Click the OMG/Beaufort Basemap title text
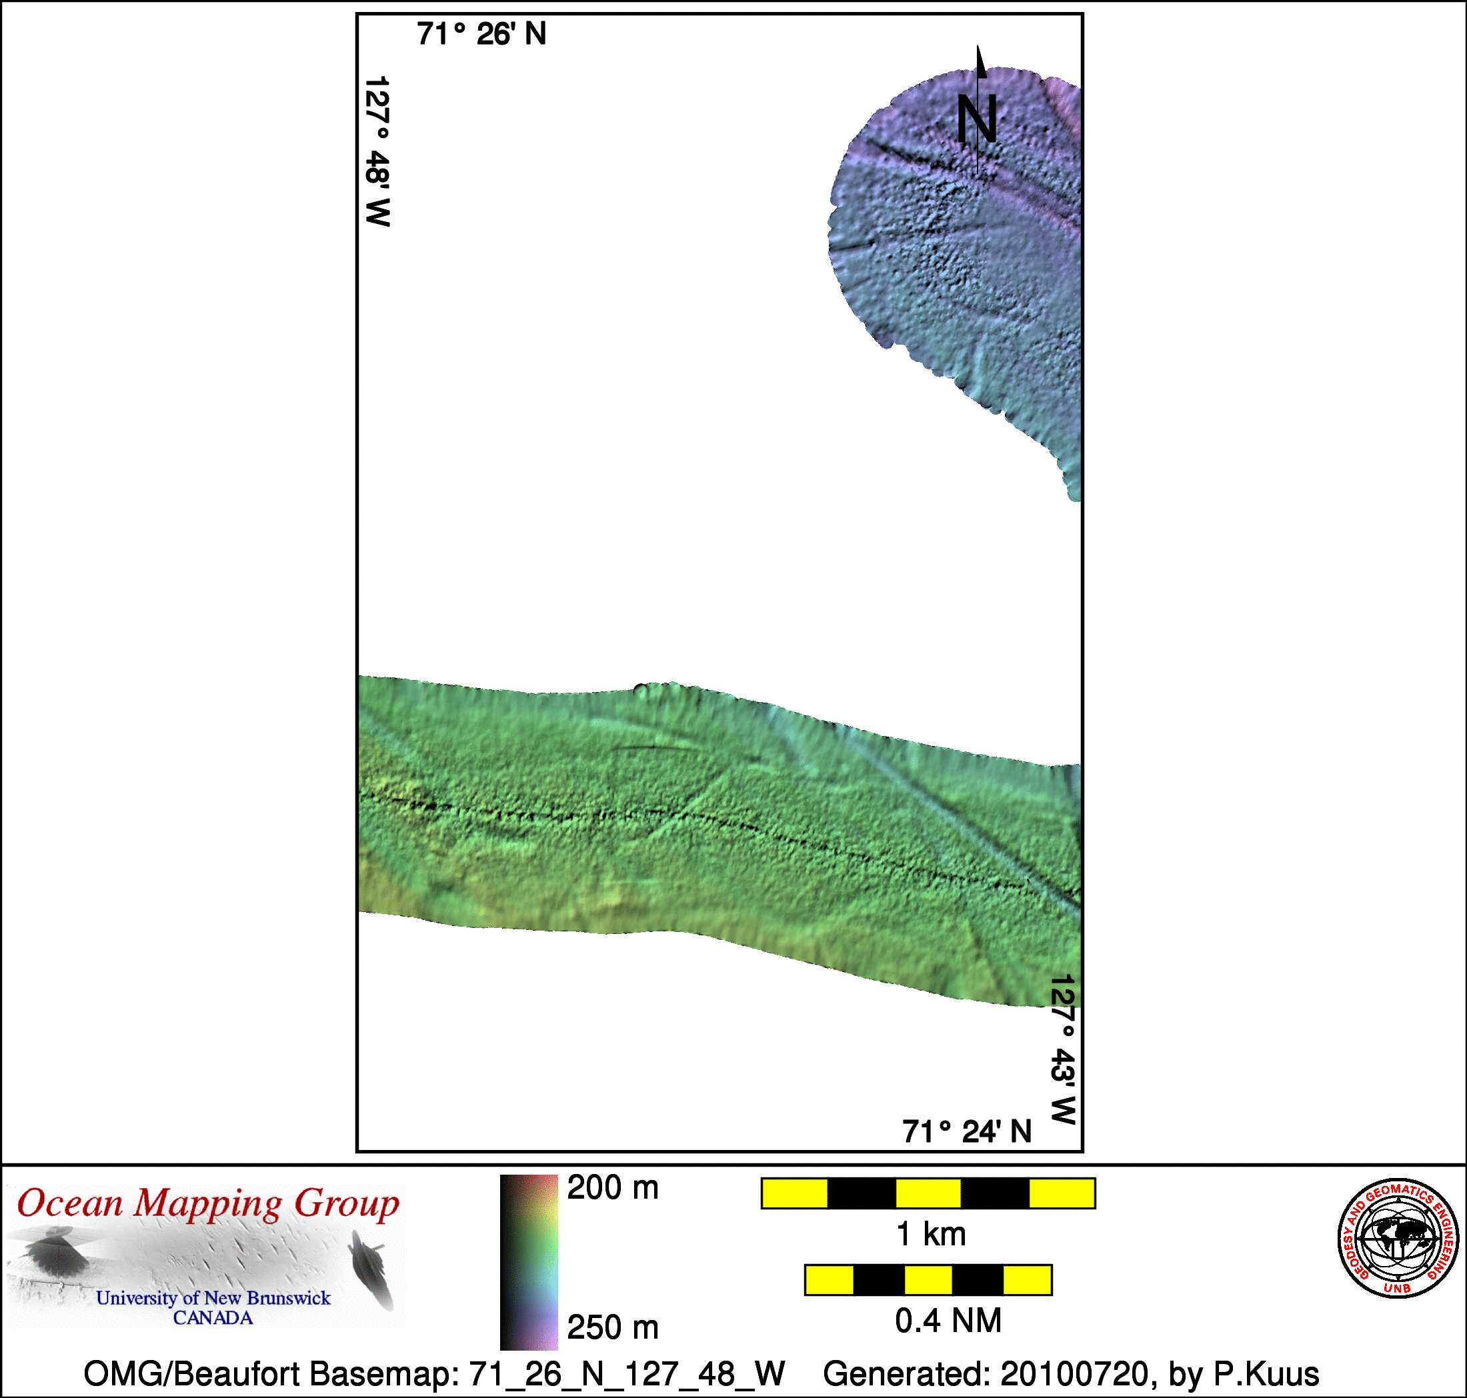Screen dimensions: 1467x1398 pos(434,1373)
